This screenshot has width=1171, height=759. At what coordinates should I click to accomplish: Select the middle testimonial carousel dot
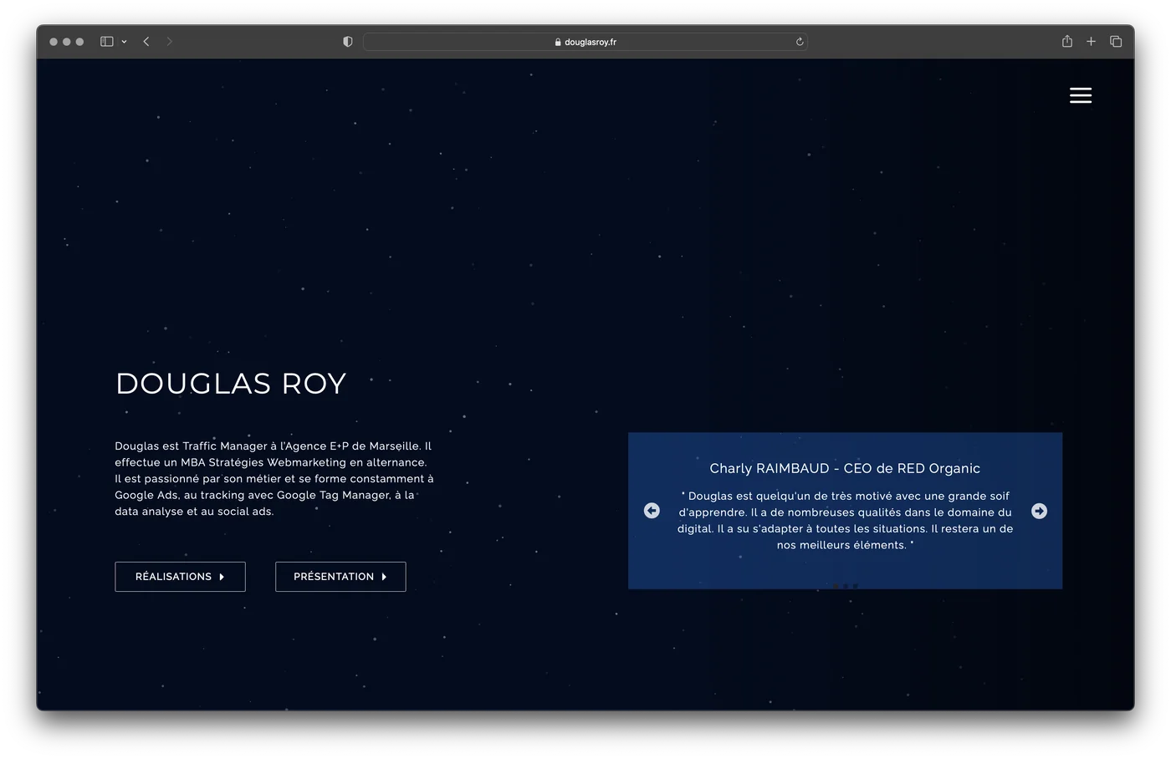pyautogui.click(x=846, y=586)
